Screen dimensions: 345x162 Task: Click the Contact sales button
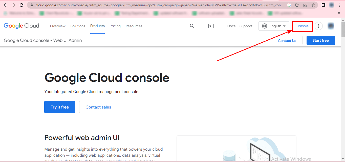[98, 107]
